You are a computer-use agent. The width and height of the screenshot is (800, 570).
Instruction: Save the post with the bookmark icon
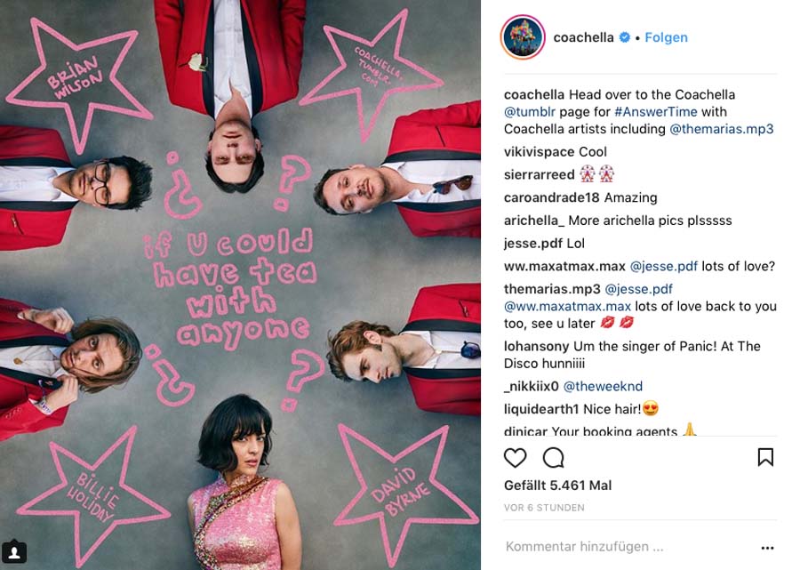[765, 457]
